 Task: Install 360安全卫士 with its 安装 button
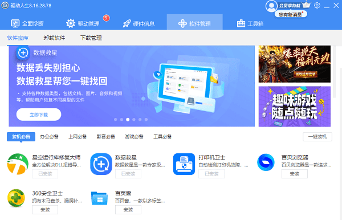[x=45, y=210]
